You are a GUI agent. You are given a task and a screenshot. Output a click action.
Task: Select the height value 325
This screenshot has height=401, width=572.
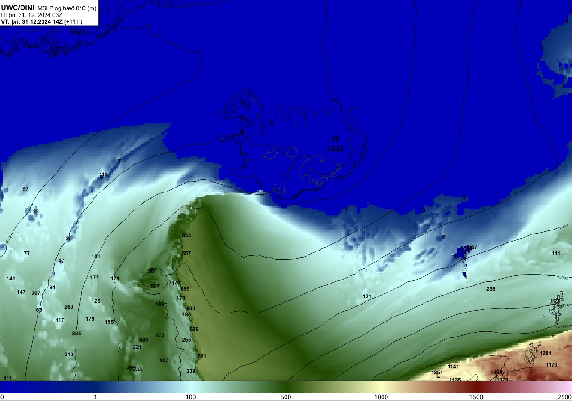76,334
